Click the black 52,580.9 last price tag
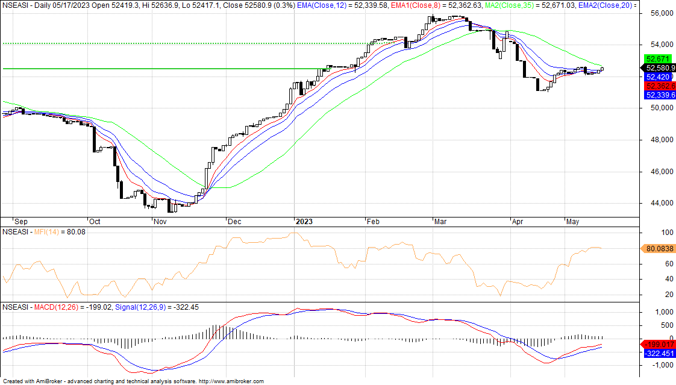The image size is (676, 385). (659, 67)
